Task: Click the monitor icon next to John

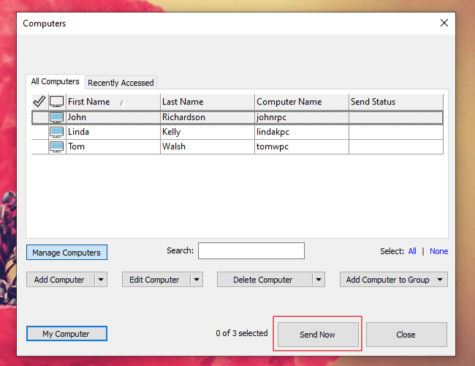Action: (56, 117)
